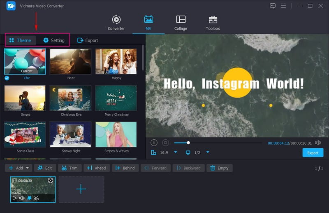Switch to the Export tab

[88, 40]
